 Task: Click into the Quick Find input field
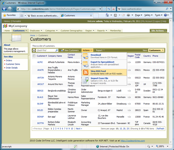coord(46,50)
